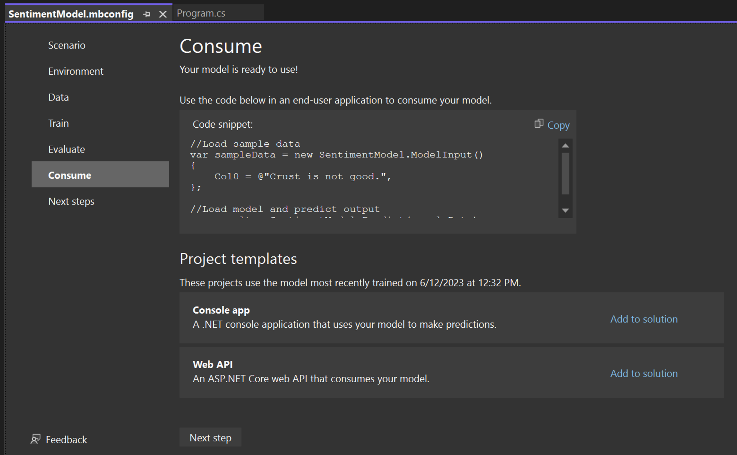Screen dimensions: 737x455
Task: Select the Data step
Action: [x=59, y=97]
